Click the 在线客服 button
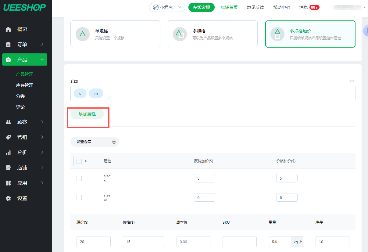The width and height of the screenshot is (368, 252). [201, 7]
